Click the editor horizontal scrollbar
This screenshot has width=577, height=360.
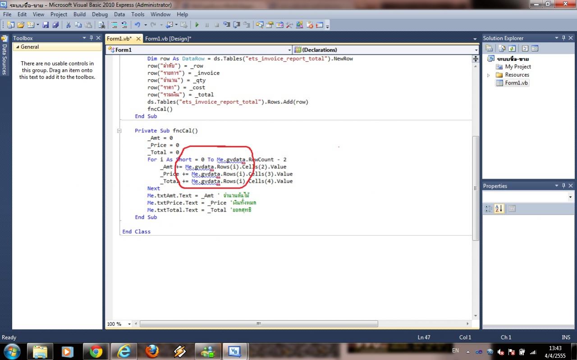[258, 324]
